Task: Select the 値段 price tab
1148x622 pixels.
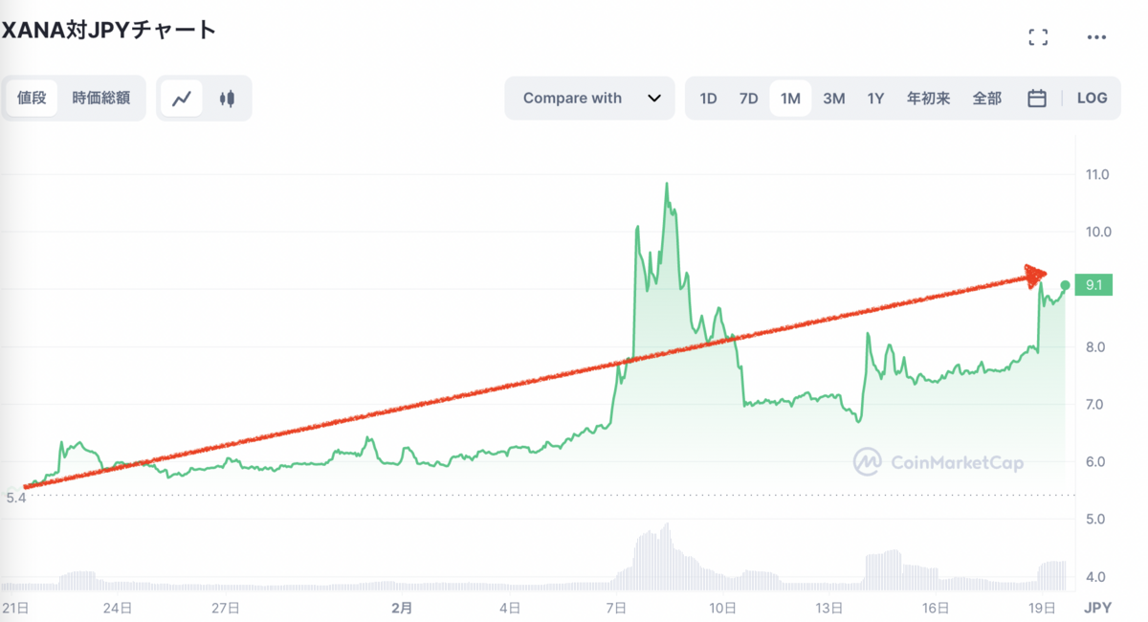Action: click(x=32, y=98)
